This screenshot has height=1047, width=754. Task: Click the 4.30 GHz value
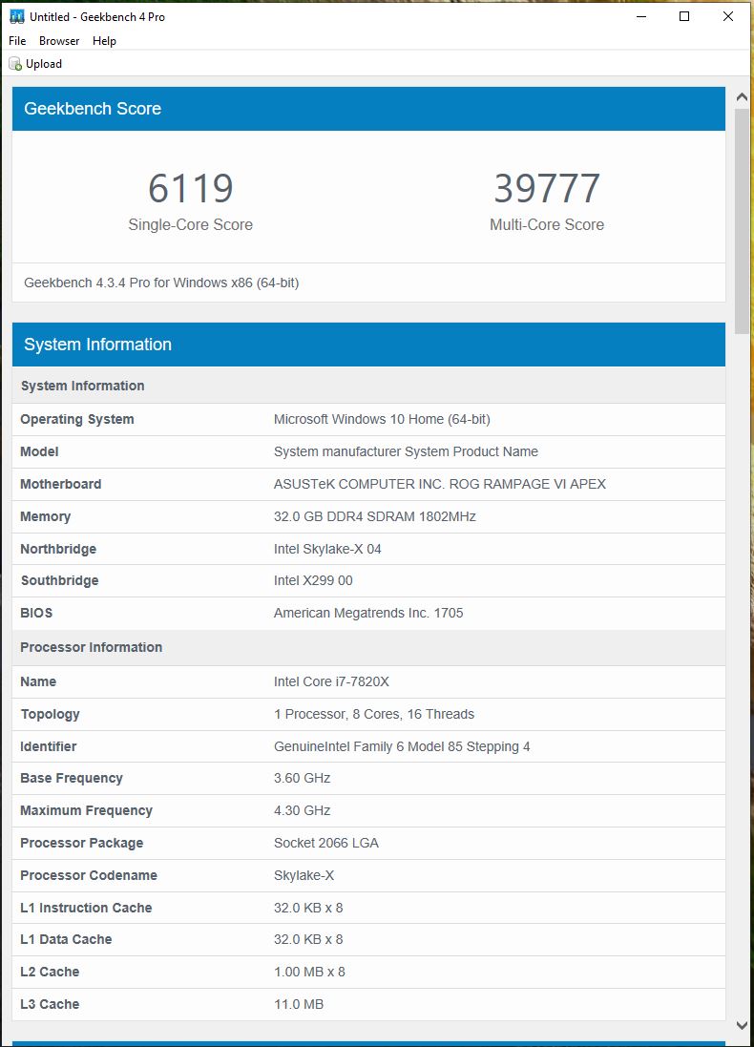point(302,810)
